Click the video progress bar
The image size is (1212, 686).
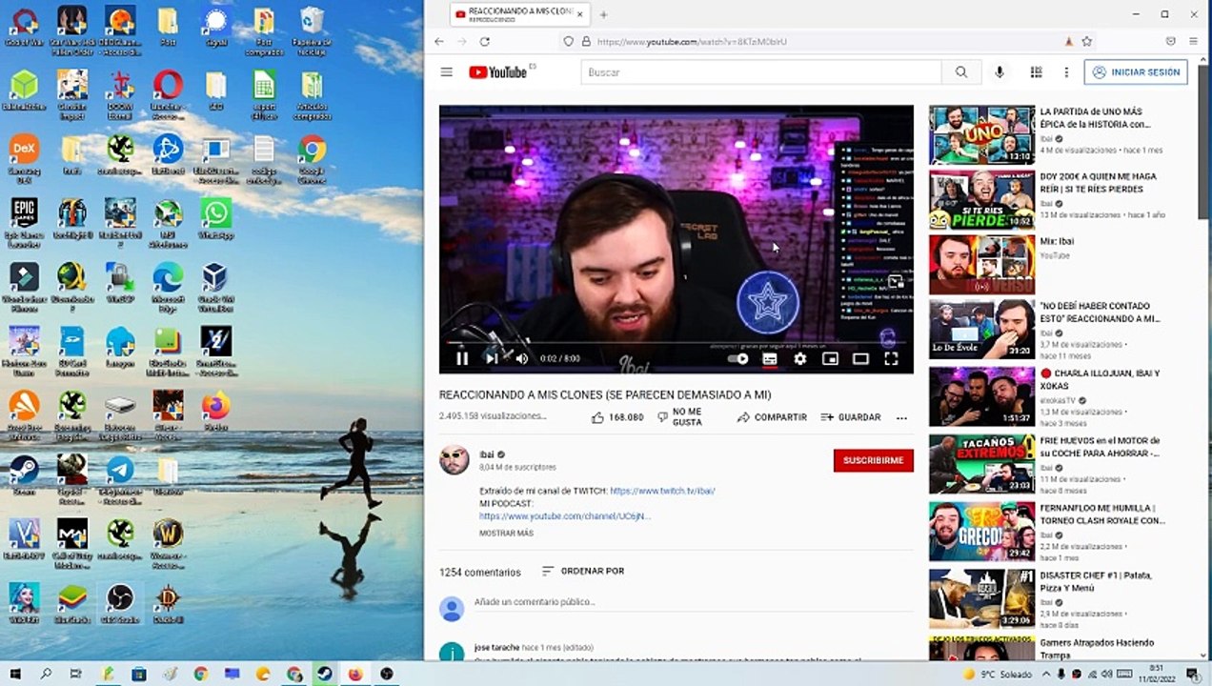tap(676, 343)
